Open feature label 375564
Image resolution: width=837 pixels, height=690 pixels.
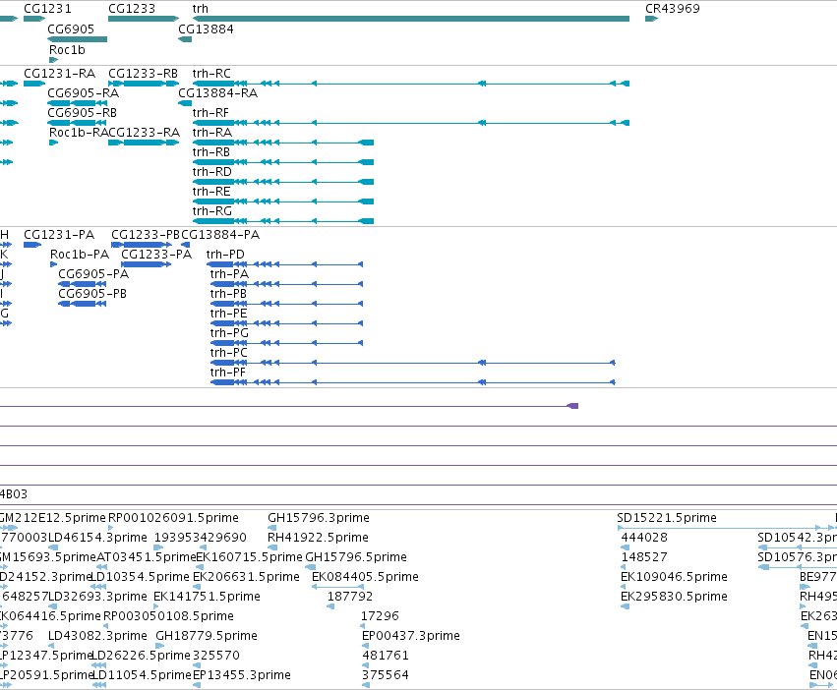pyautogui.click(x=386, y=675)
